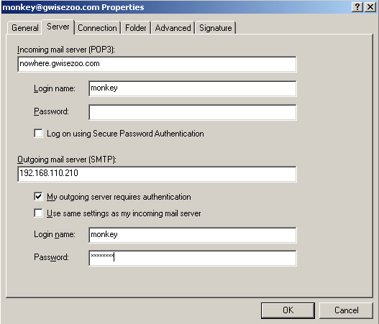This screenshot has width=379, height=324.
Task: Click the empty incoming Password field
Action: [x=193, y=112]
